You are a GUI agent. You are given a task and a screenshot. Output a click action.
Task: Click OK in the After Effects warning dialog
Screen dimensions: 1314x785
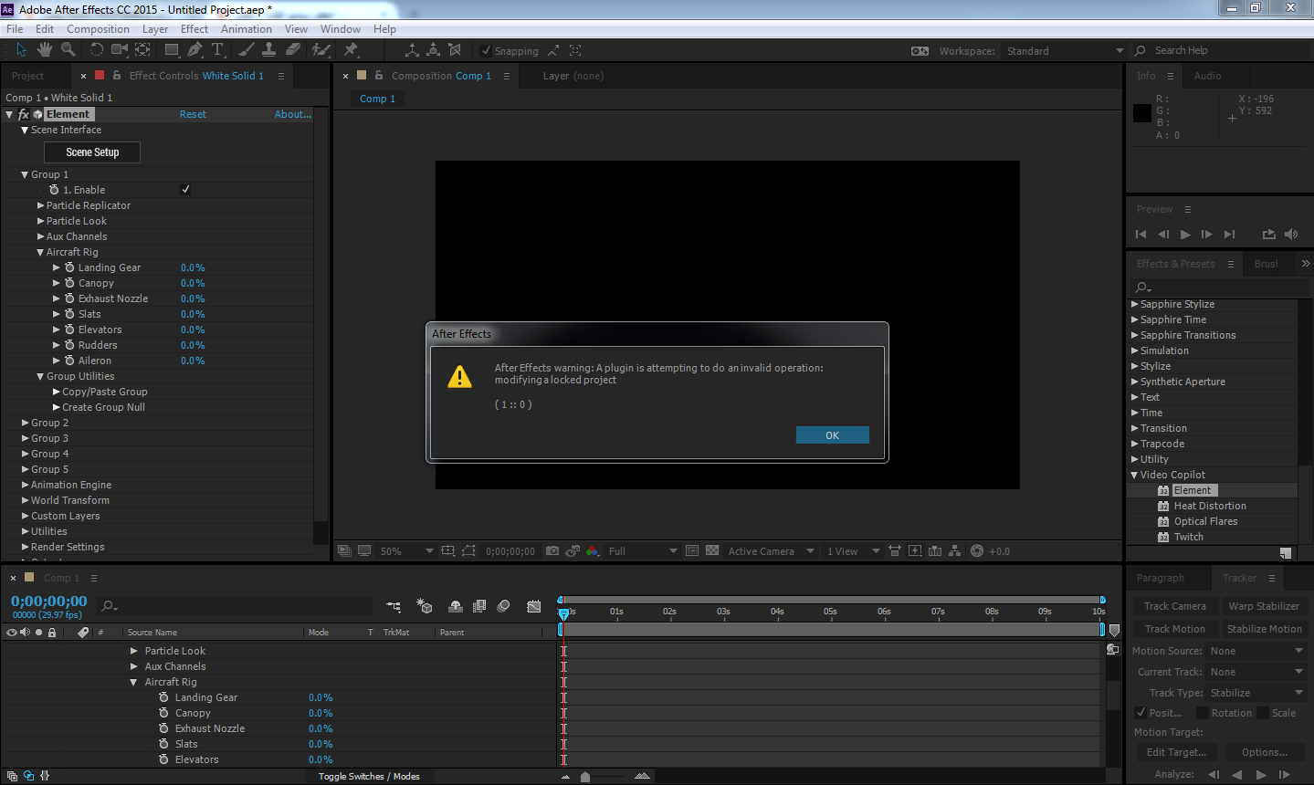tap(832, 435)
